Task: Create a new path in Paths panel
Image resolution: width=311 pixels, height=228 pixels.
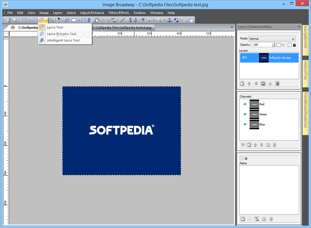Action: [x=243, y=219]
